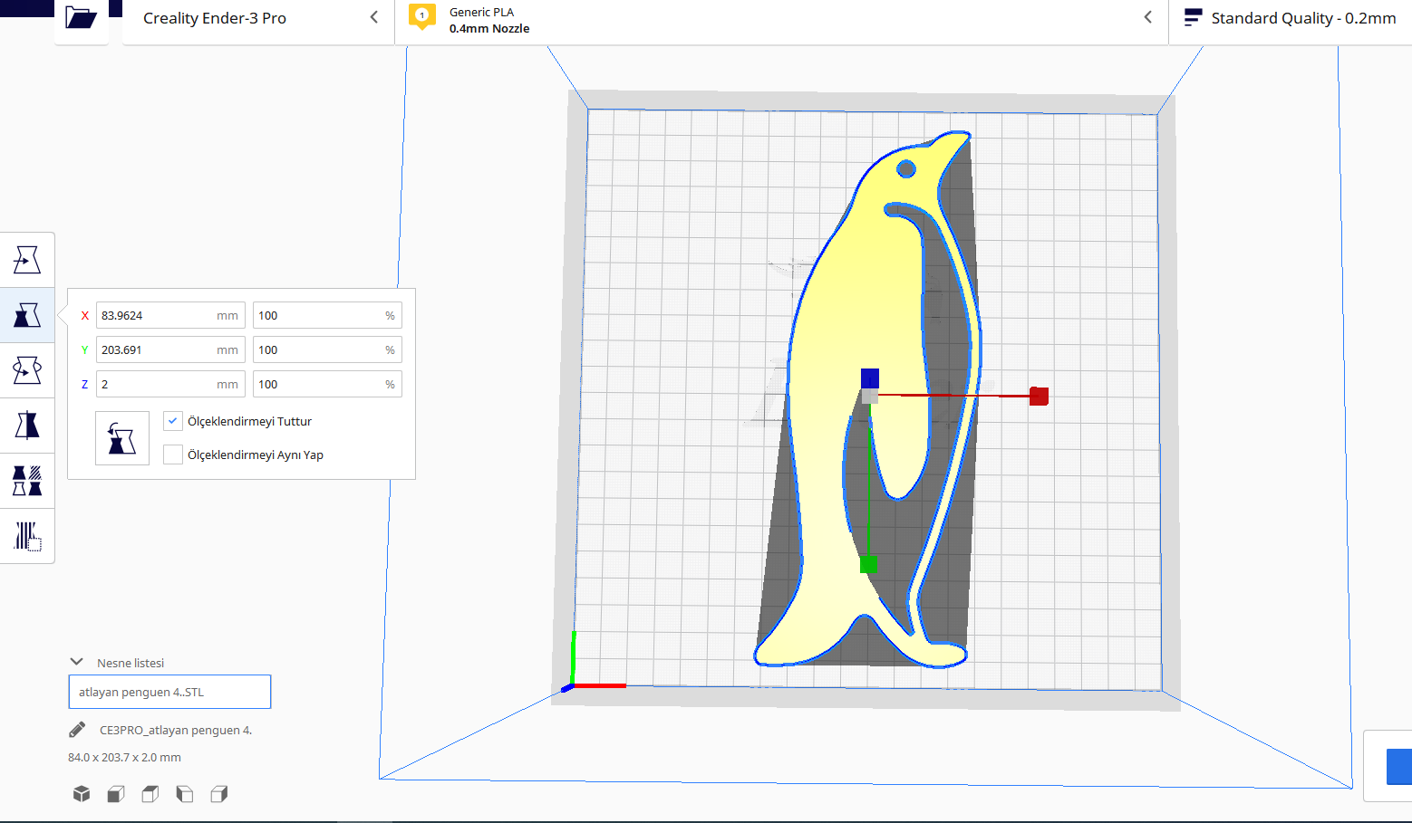Viewport: 1412px width, 823px height.
Task: Click the Z size field 2 mm
Action: point(170,384)
